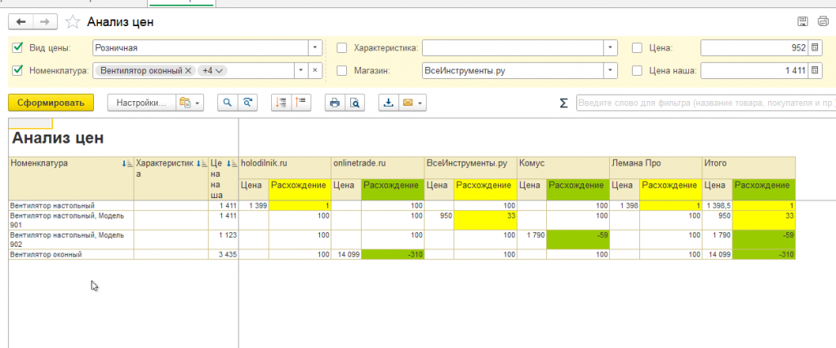The height and width of the screenshot is (348, 836).
Task: Open the search magnifier tool
Action: click(227, 103)
